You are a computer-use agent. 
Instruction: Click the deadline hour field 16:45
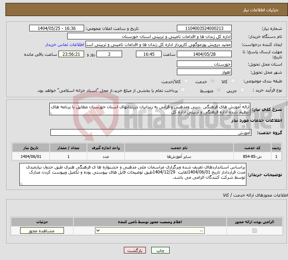click(149, 54)
